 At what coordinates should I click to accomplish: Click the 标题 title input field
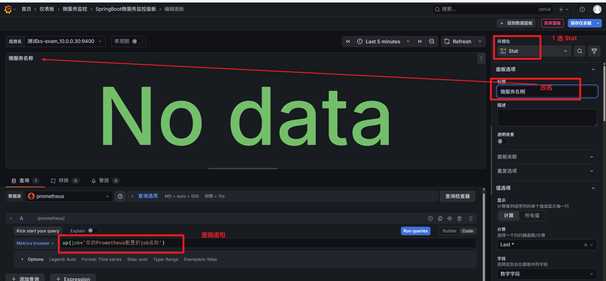point(547,92)
